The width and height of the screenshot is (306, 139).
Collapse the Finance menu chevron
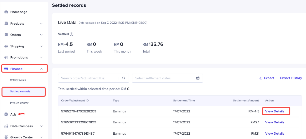(41, 69)
